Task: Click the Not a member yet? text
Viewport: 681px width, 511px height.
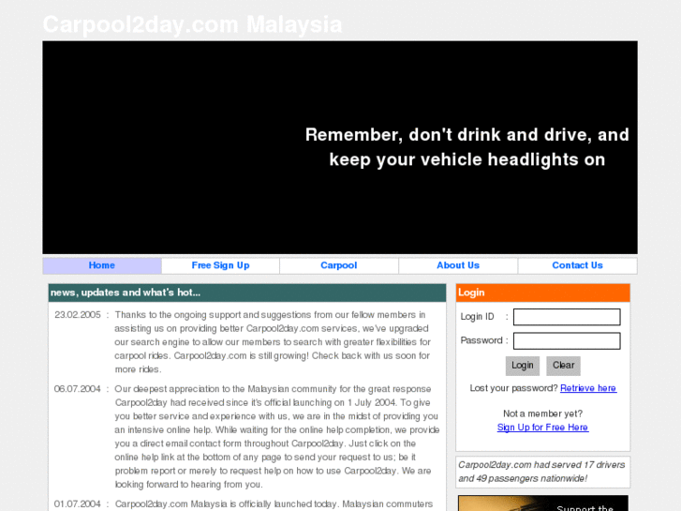Action: (542, 413)
